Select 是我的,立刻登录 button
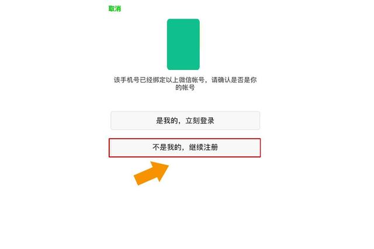 click(x=185, y=121)
